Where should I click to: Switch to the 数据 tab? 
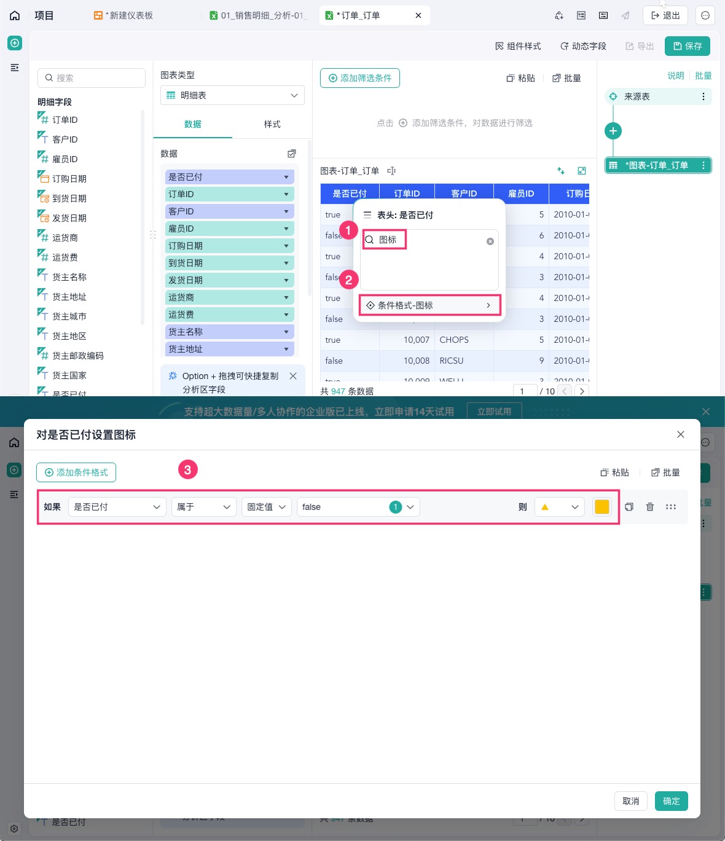[193, 124]
